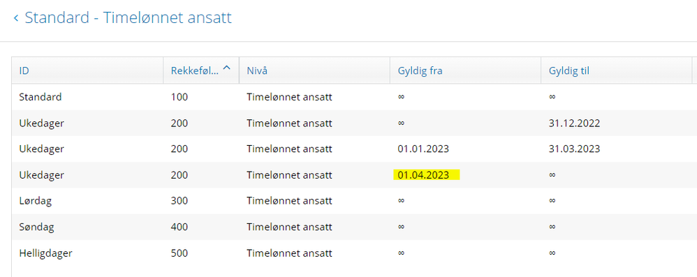This screenshot has width=697, height=277.
Task: Sort by the Gyldig til column header
Action: coord(617,70)
